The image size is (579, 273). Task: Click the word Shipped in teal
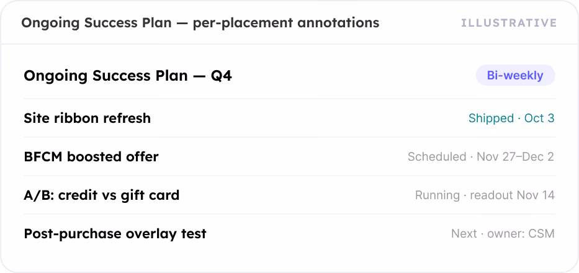tap(491, 119)
